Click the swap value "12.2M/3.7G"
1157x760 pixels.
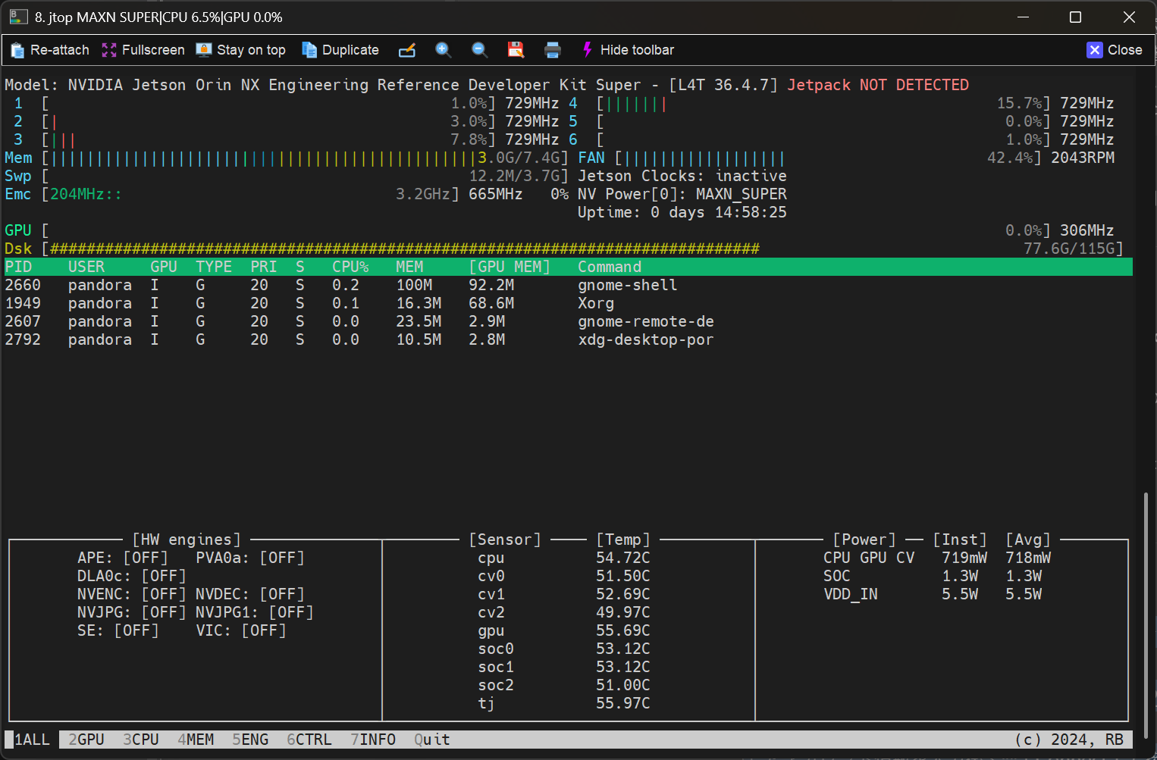coord(514,176)
